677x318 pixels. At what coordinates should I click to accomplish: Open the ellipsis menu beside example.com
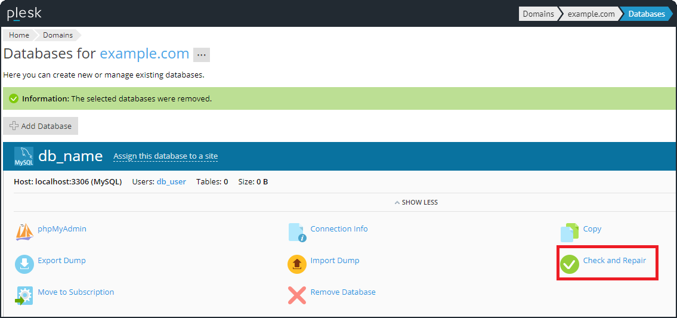coord(201,54)
